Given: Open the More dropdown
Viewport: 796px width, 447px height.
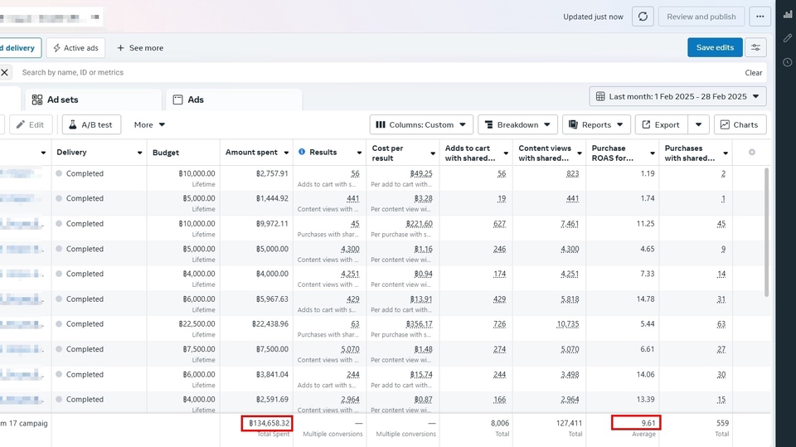Looking at the screenshot, I should 149,124.
